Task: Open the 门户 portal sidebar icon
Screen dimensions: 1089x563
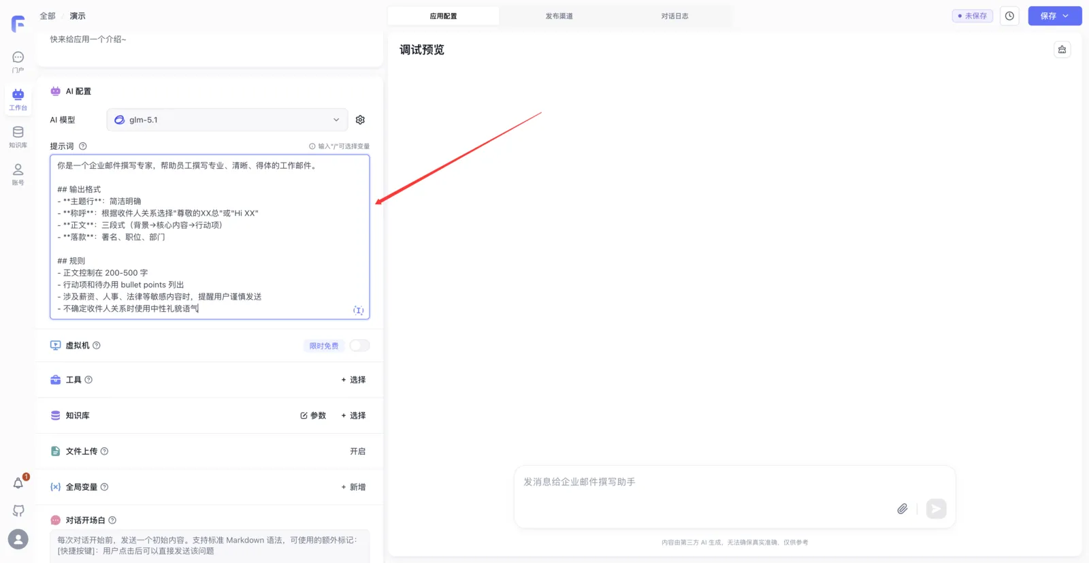Action: 18,62
